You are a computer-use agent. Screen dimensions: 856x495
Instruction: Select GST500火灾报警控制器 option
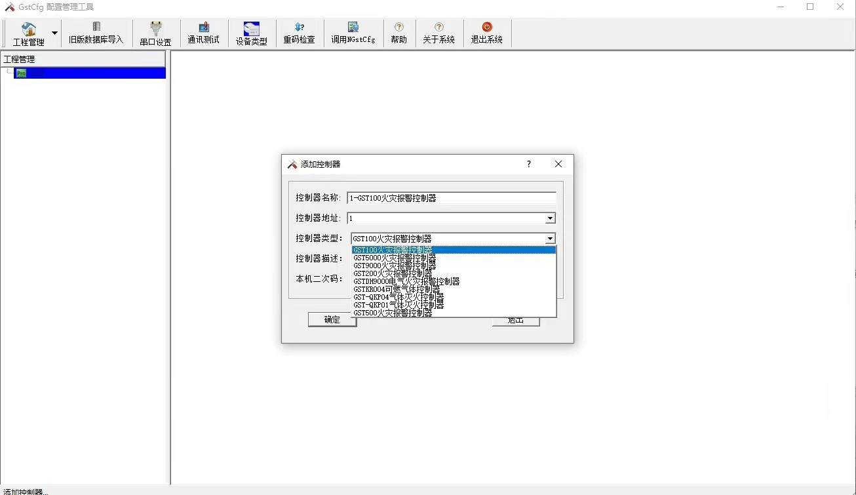pyautogui.click(x=454, y=313)
